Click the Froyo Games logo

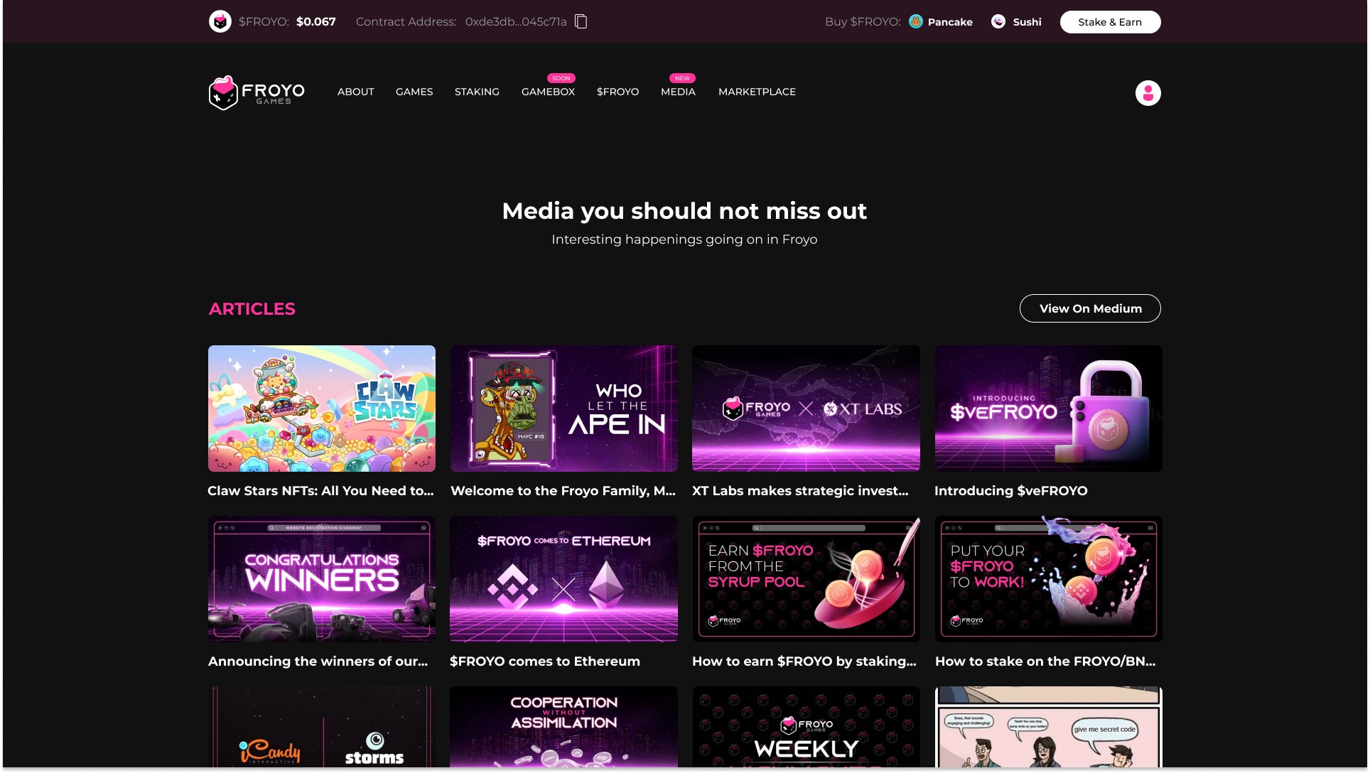coord(257,92)
